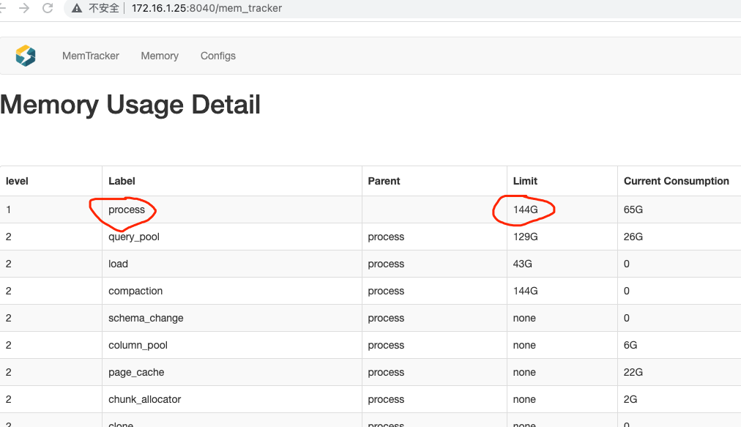Click the browser forward arrow
The image size is (741, 427).
[24, 8]
